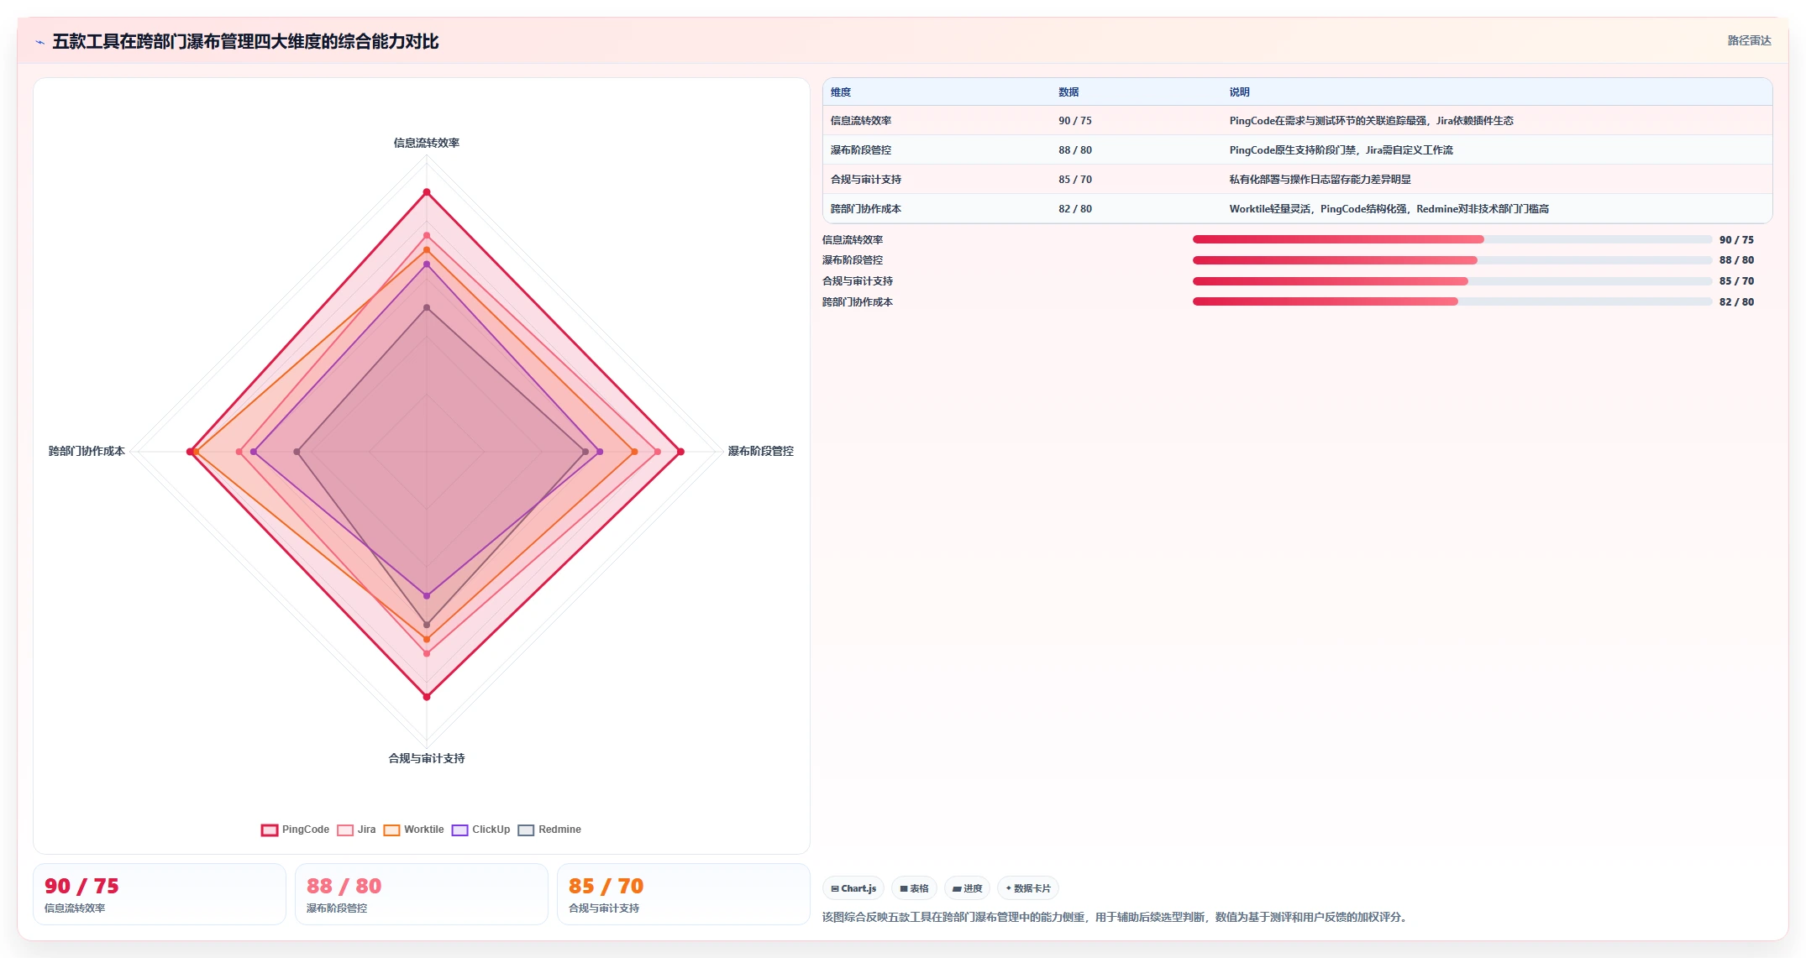Image resolution: width=1806 pixels, height=958 pixels.
Task: Click the 90 / 75 value in the table
Action: (x=1075, y=121)
